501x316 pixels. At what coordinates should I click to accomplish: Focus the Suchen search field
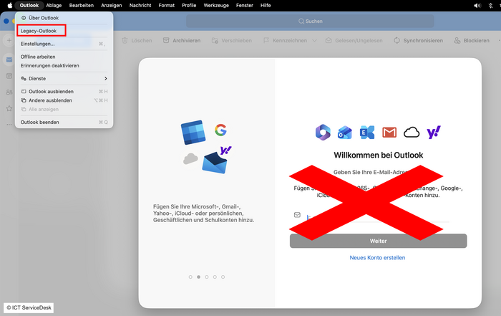pos(310,21)
